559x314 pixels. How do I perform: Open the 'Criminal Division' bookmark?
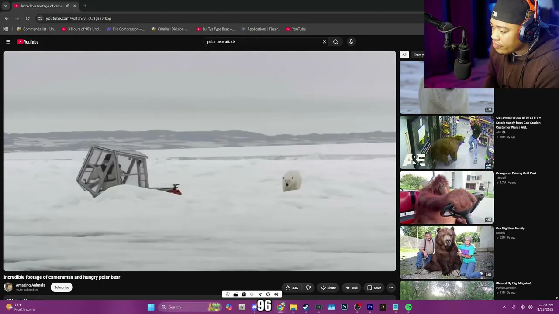click(x=170, y=29)
